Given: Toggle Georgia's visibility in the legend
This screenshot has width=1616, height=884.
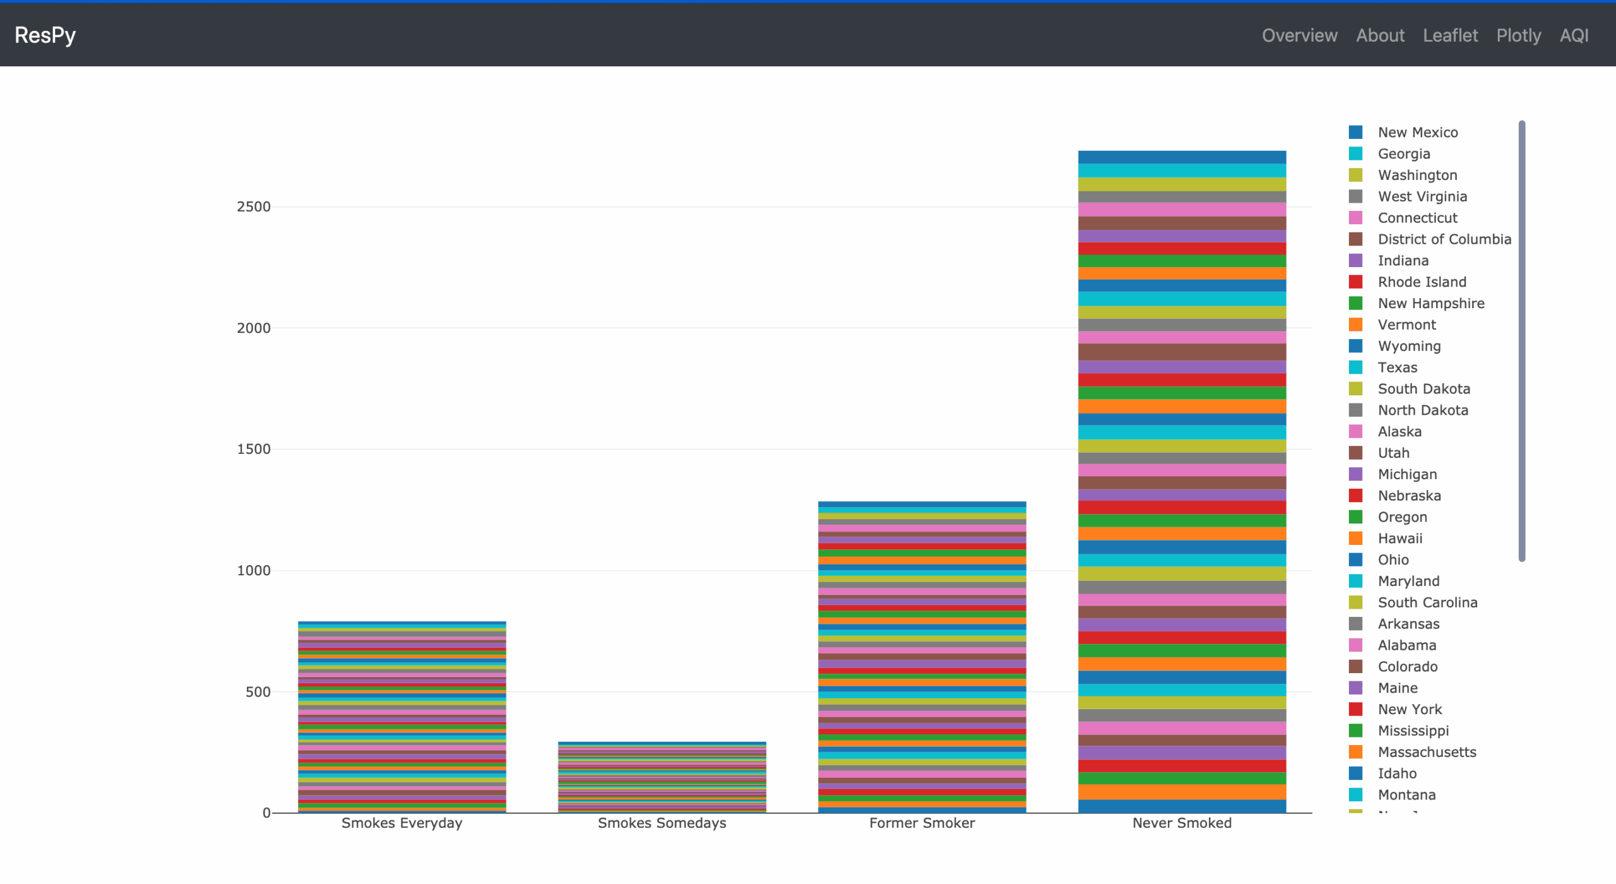Looking at the screenshot, I should coord(1403,153).
